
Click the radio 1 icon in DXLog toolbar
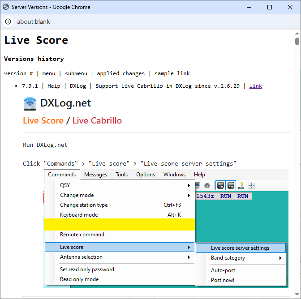point(220,185)
